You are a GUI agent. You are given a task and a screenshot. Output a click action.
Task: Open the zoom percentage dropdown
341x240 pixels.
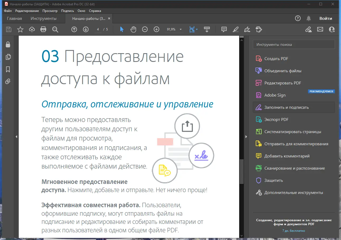coord(181,29)
